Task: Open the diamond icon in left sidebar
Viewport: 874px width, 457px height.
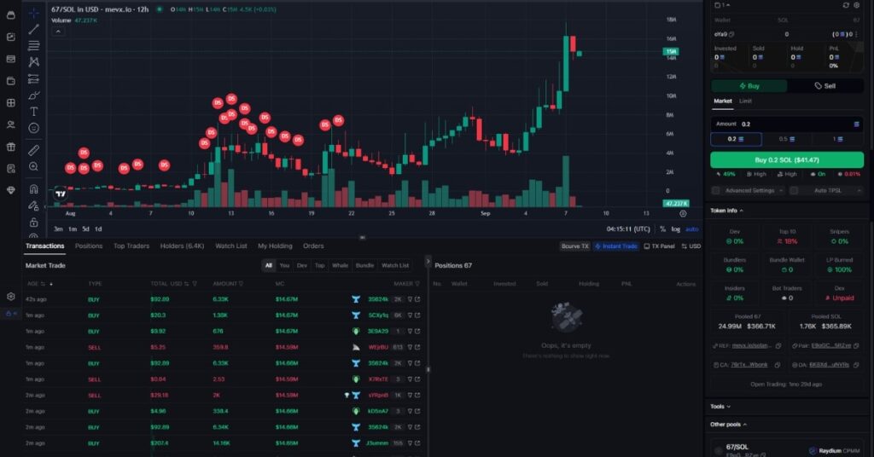Action: [10, 190]
